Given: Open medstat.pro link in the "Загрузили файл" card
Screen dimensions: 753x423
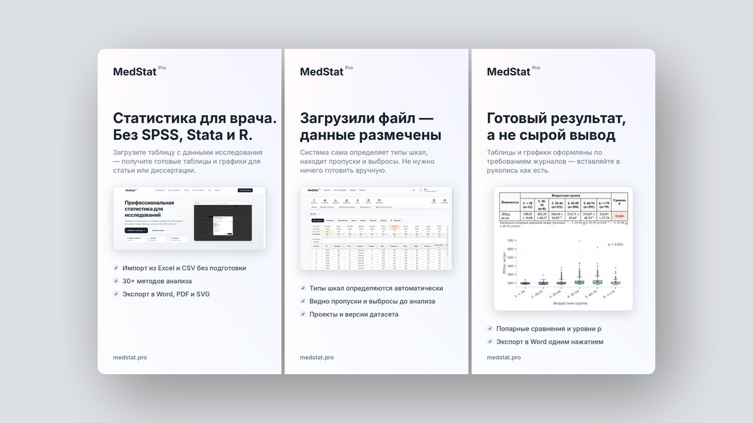Looking at the screenshot, I should pos(317,357).
